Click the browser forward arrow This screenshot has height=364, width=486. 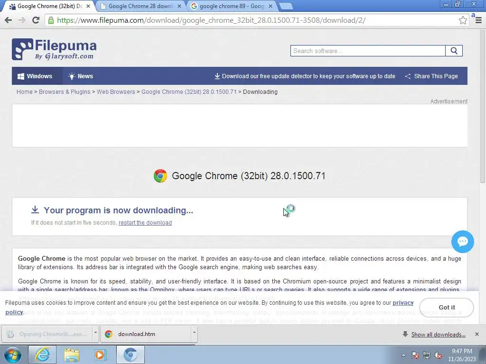(22, 20)
